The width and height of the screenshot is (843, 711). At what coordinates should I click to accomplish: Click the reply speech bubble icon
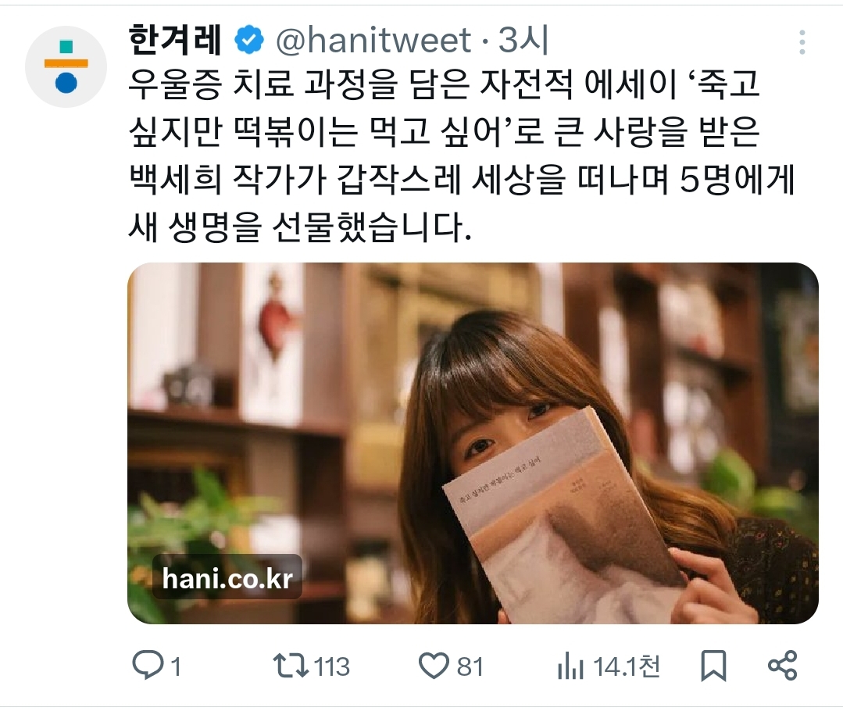coord(148,665)
